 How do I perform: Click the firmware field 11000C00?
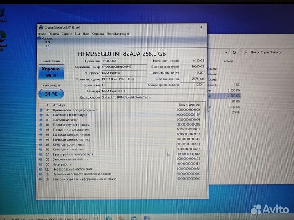(x=124, y=61)
